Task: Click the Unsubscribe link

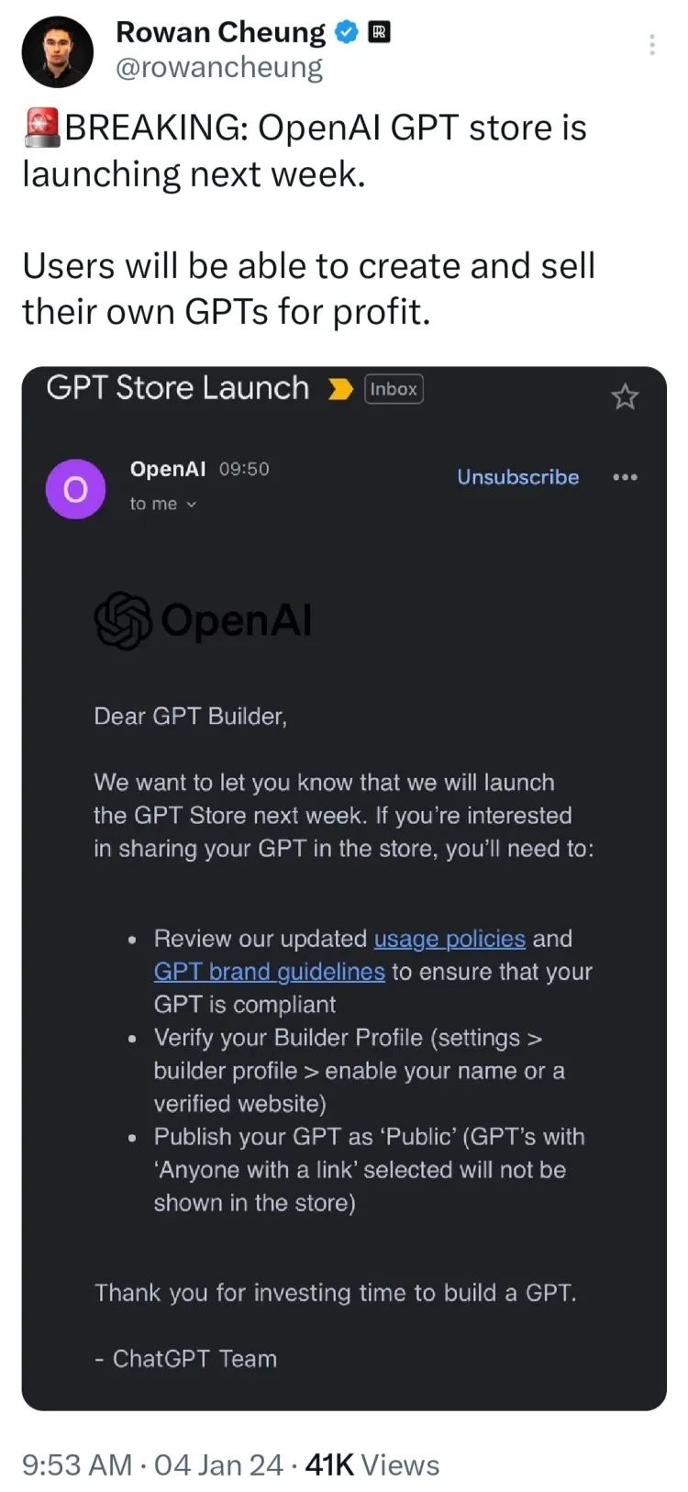Action: [517, 477]
